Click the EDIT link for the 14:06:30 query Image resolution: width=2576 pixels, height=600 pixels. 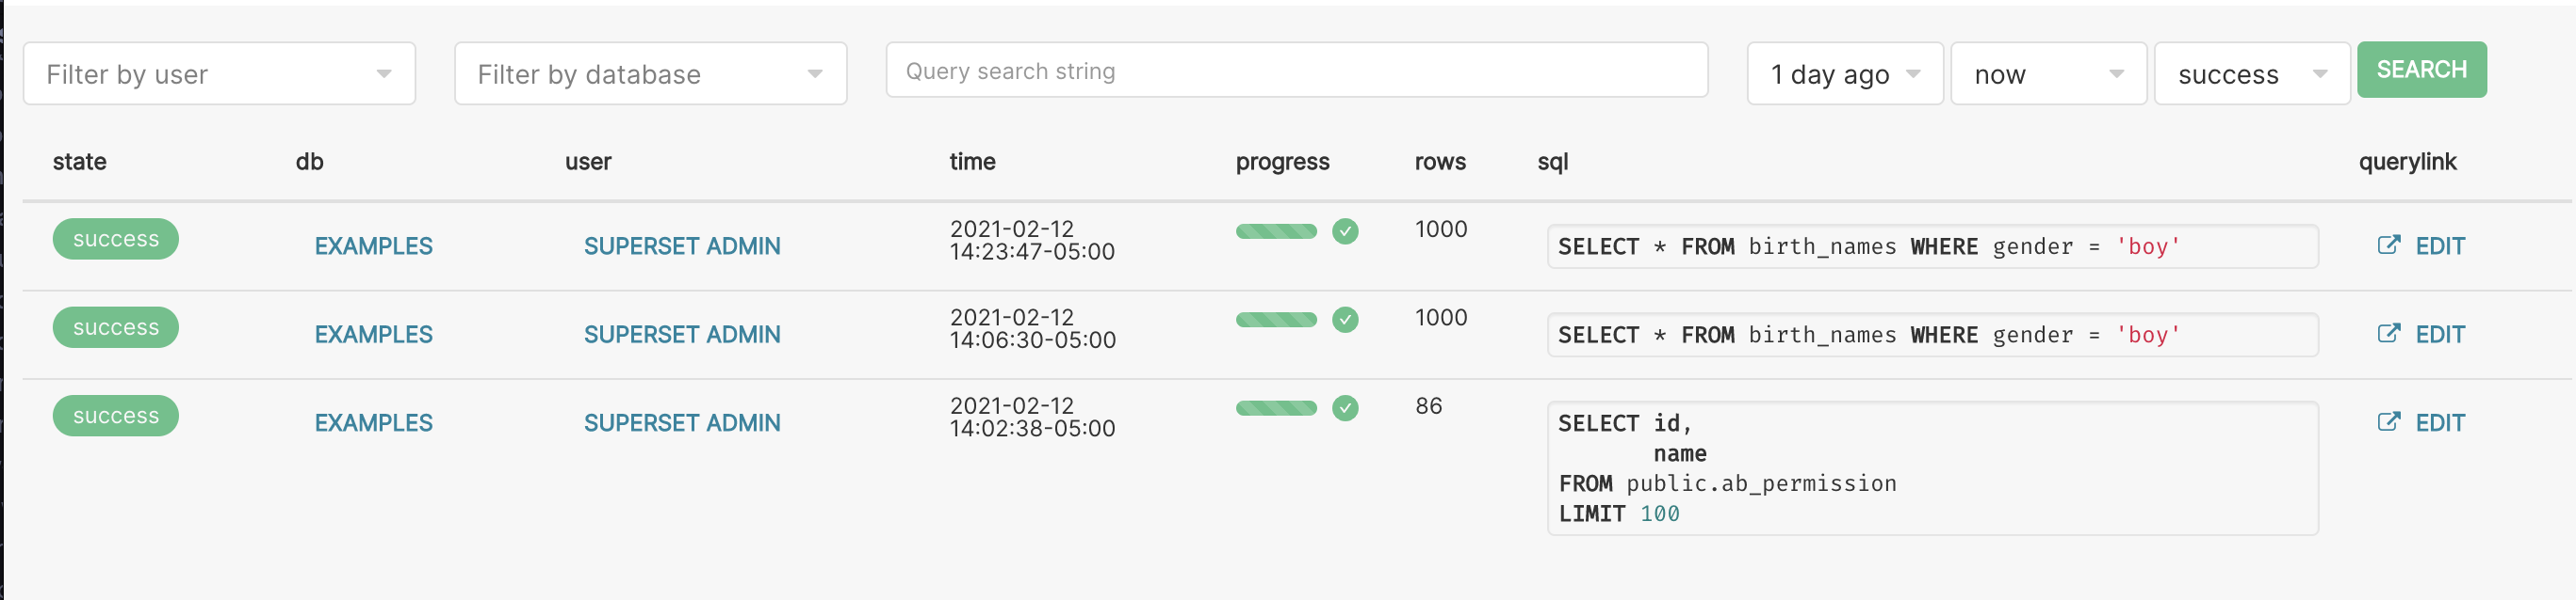pyautogui.click(x=2439, y=335)
